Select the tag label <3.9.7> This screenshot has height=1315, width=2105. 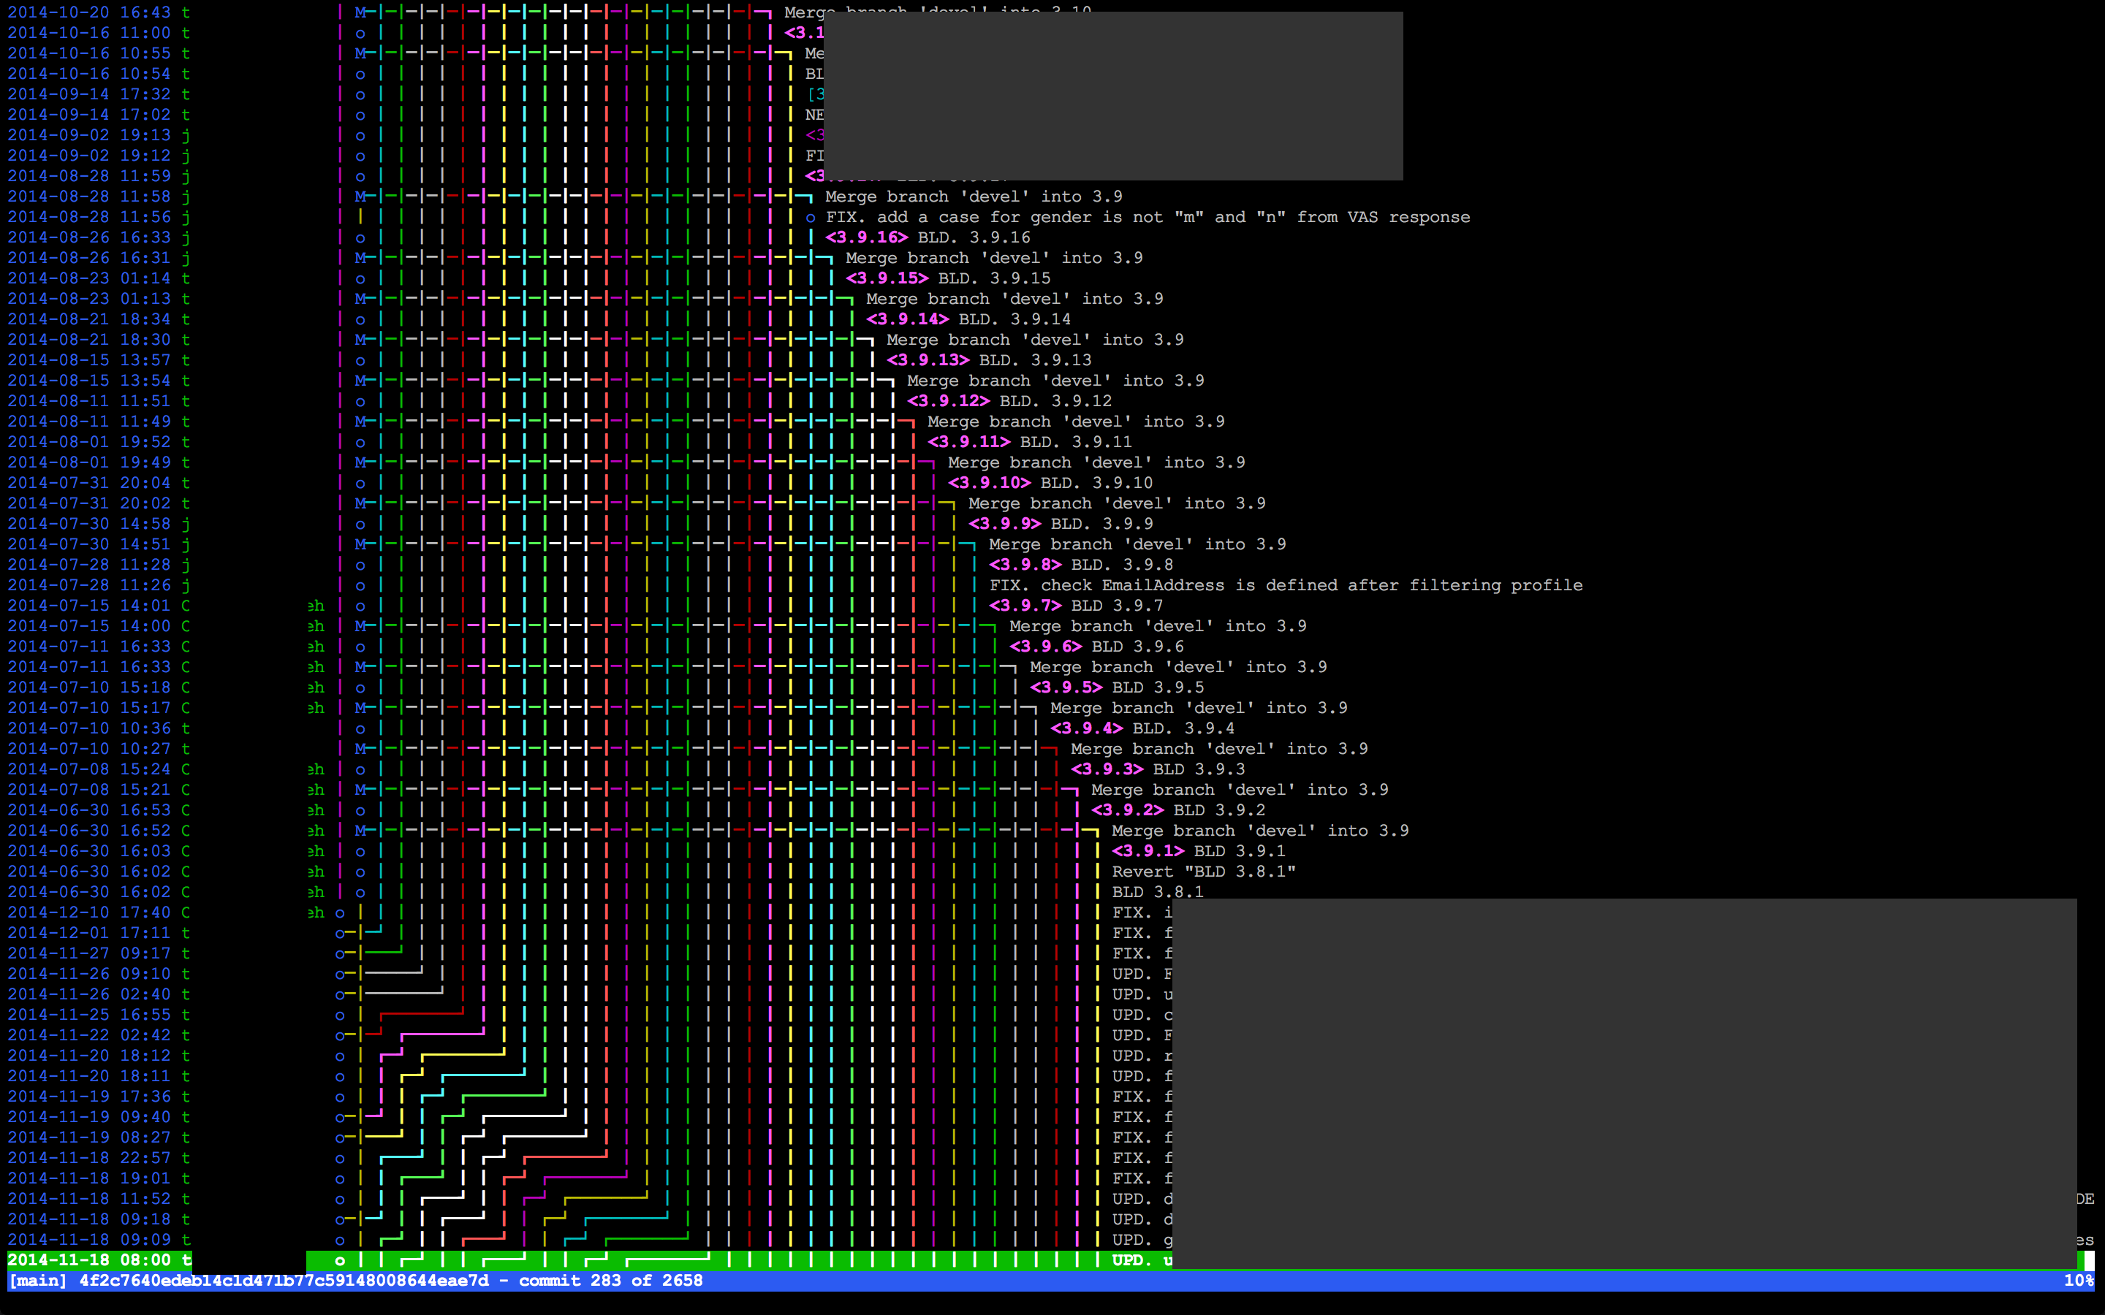1025,606
